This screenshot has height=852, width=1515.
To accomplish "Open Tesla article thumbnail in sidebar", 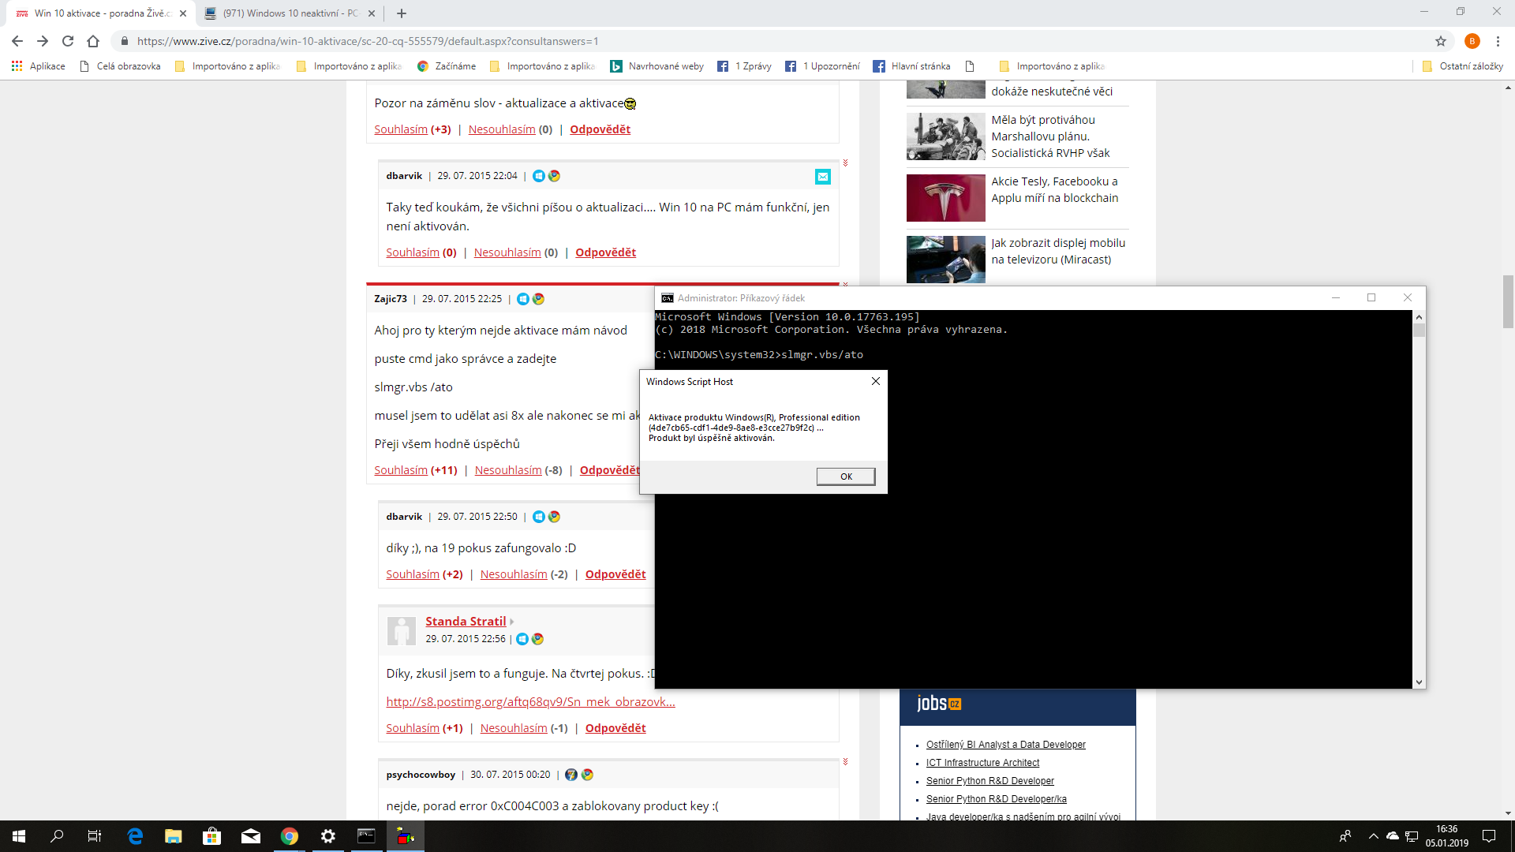I will (945, 198).
